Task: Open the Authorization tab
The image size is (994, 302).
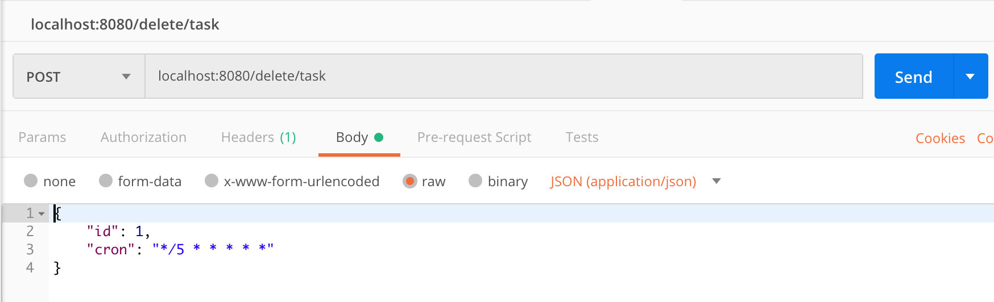Action: click(143, 137)
